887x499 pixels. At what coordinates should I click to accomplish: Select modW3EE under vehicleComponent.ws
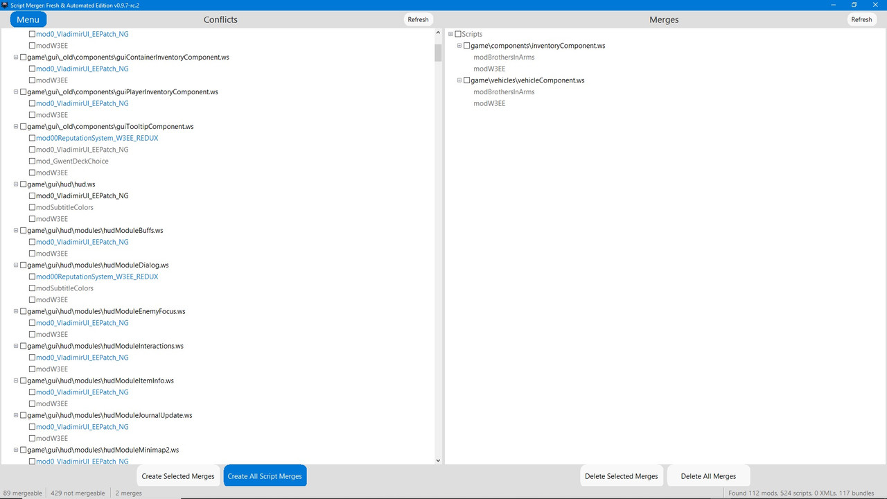[489, 103]
